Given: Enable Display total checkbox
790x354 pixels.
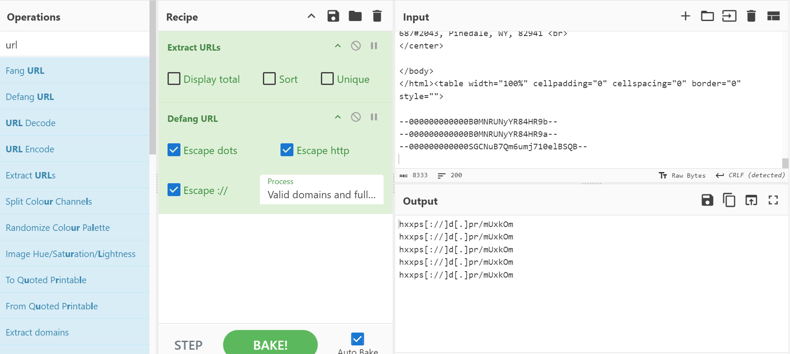Looking at the screenshot, I should pyautogui.click(x=174, y=79).
